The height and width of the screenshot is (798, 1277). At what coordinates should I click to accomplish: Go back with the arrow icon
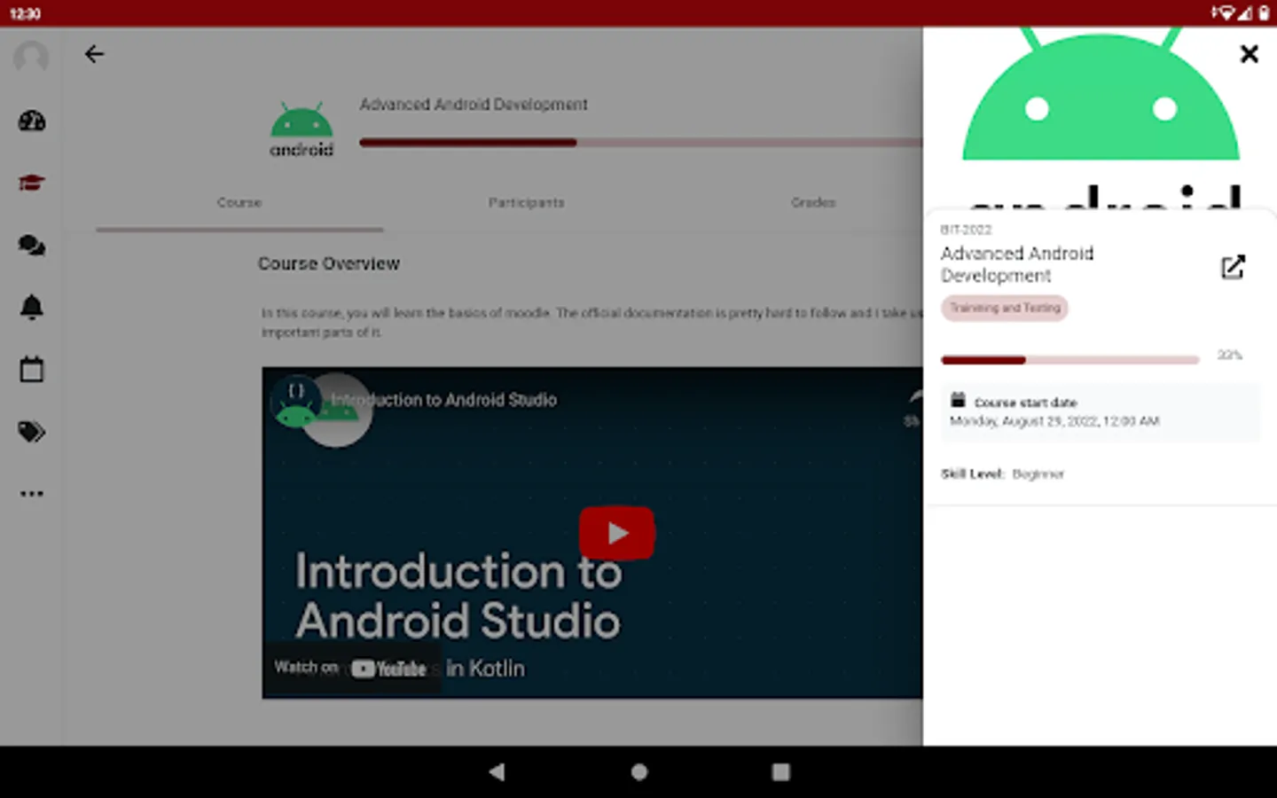94,54
